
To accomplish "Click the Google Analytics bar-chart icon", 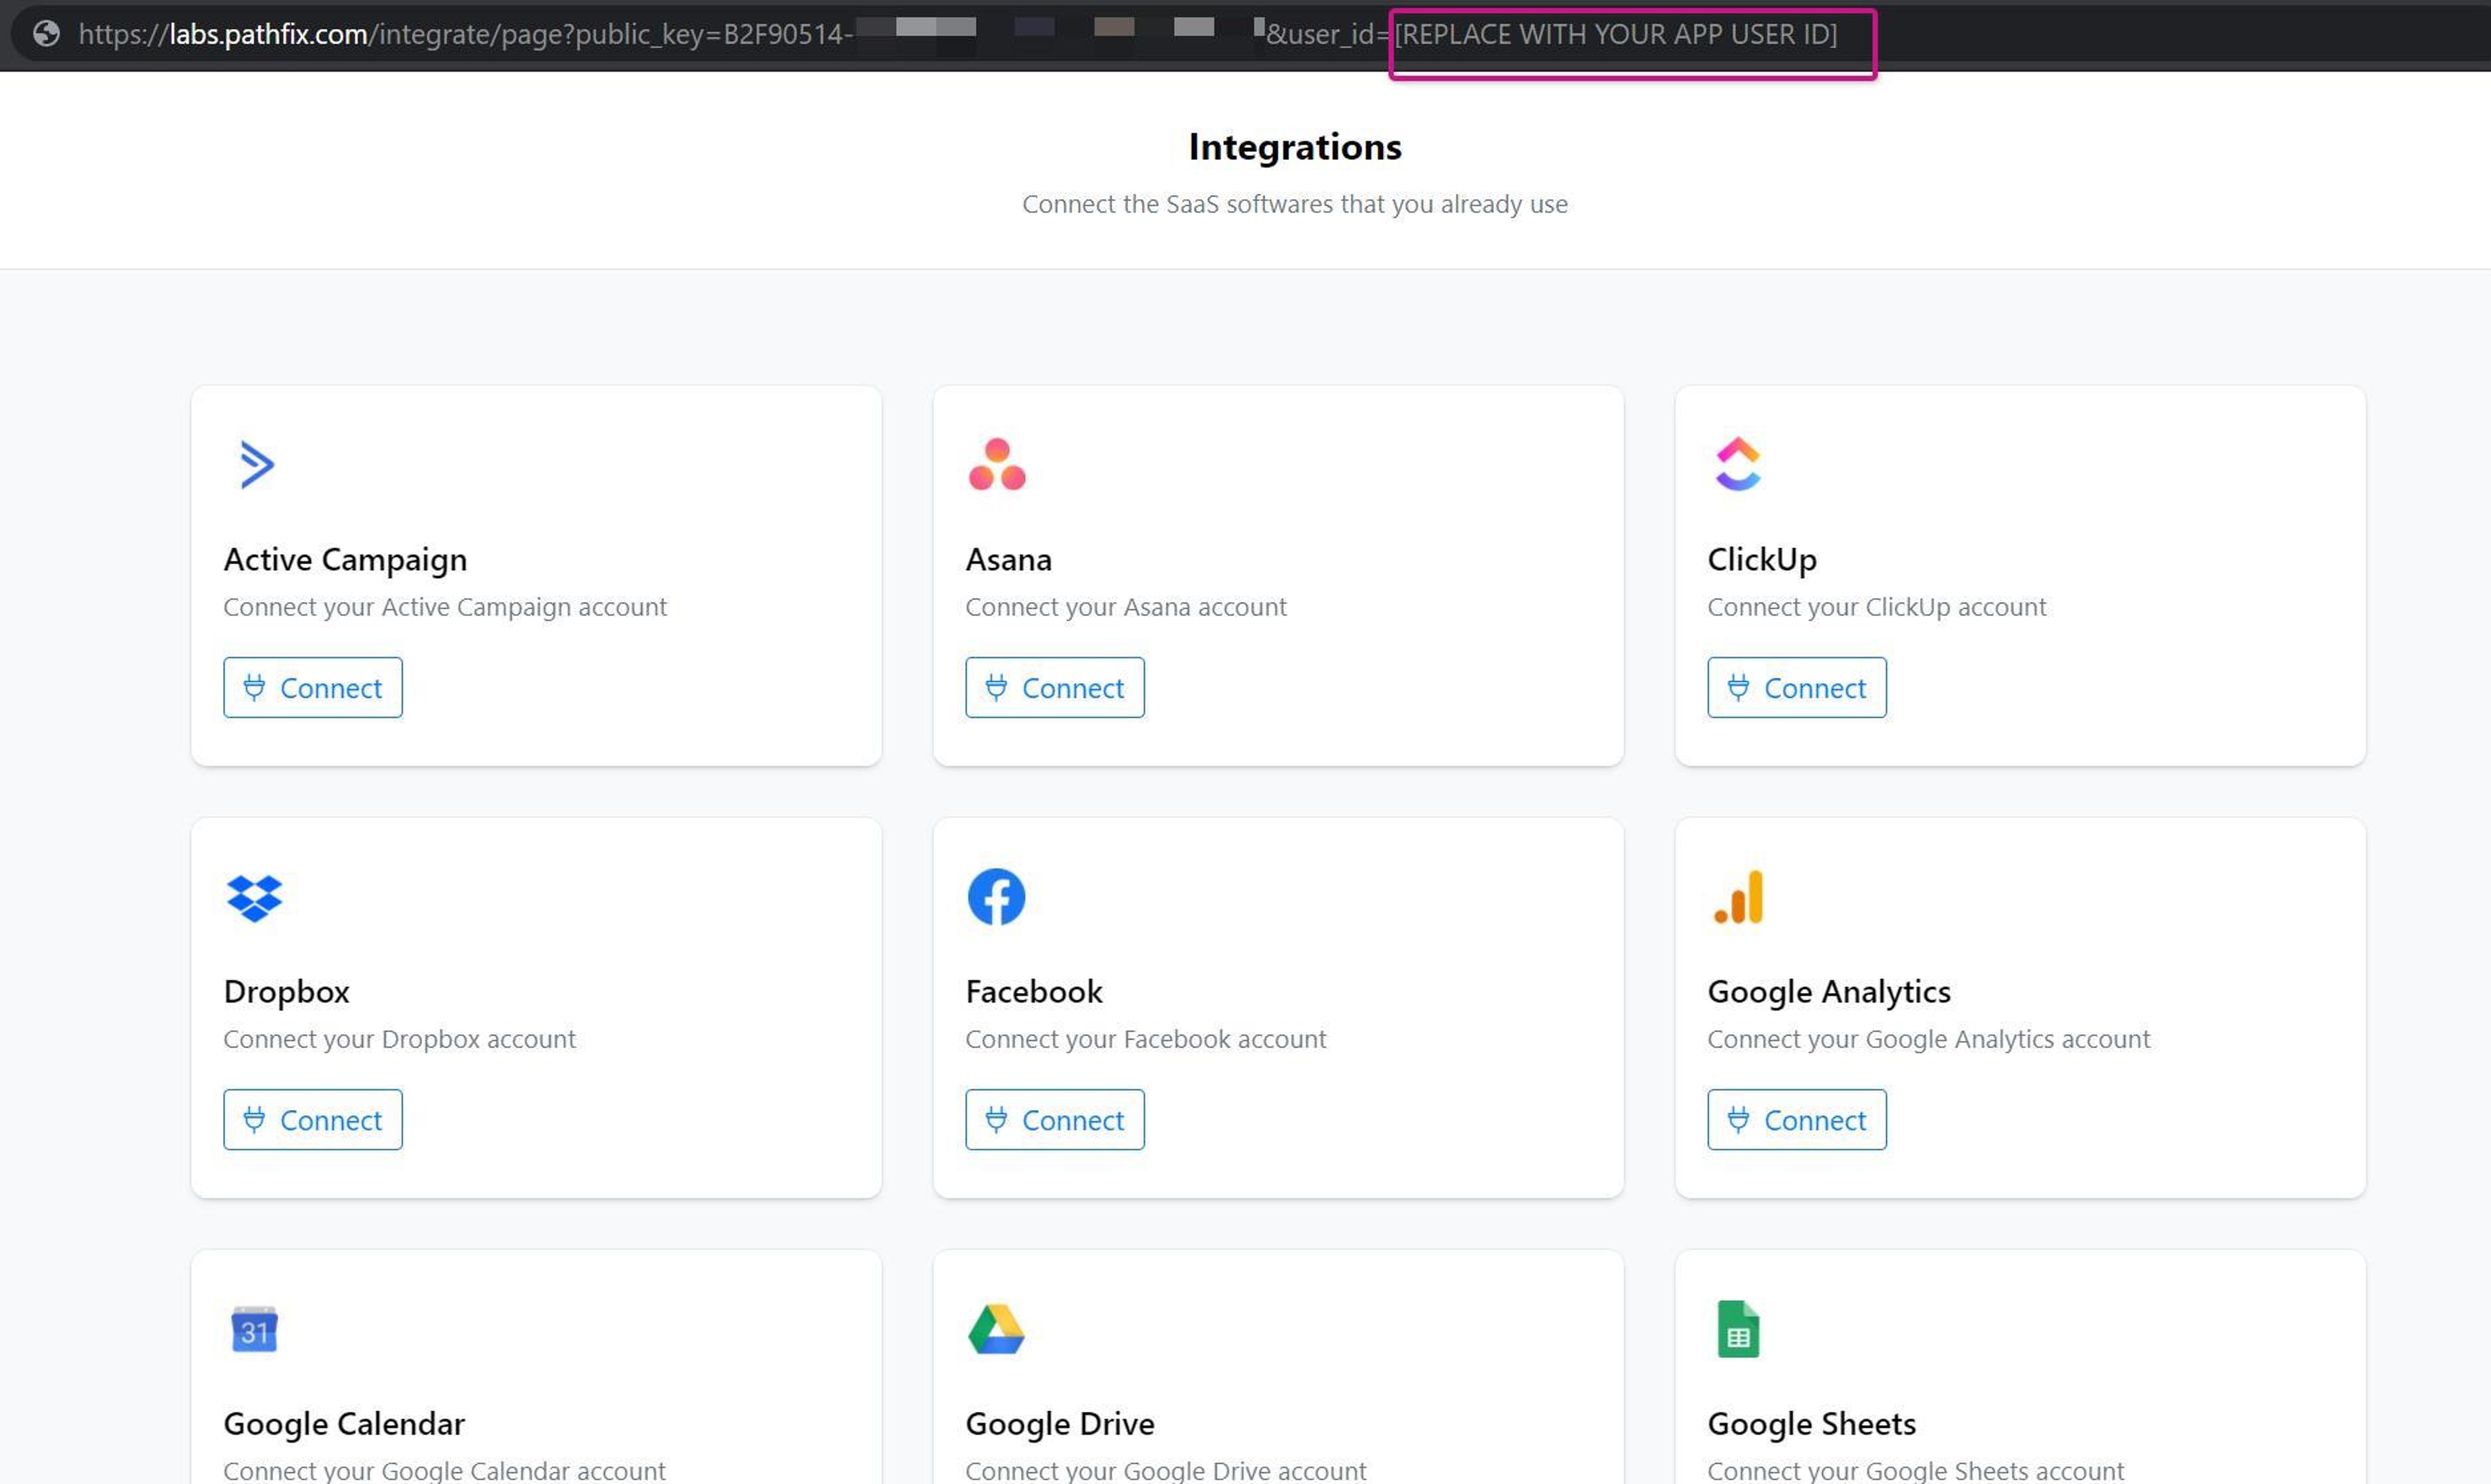I will click(1740, 897).
